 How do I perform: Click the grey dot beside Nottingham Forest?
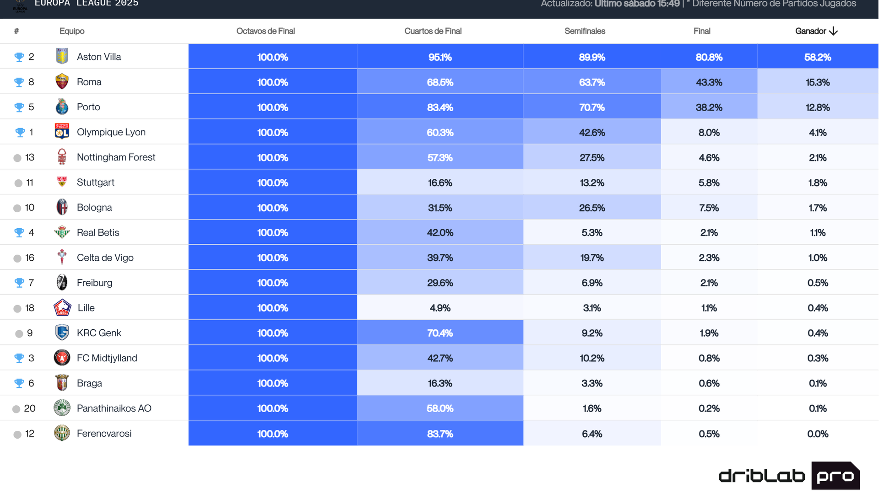tap(17, 158)
